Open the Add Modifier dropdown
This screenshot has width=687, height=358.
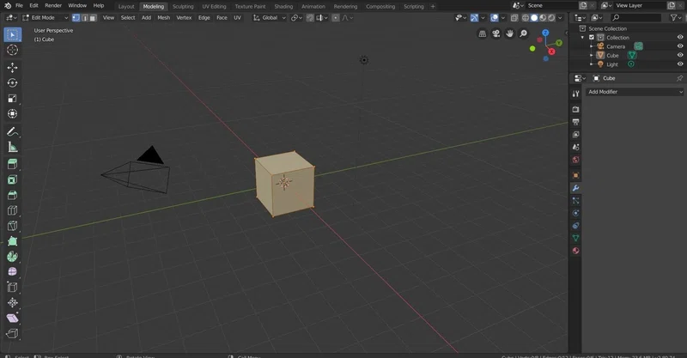[635, 92]
